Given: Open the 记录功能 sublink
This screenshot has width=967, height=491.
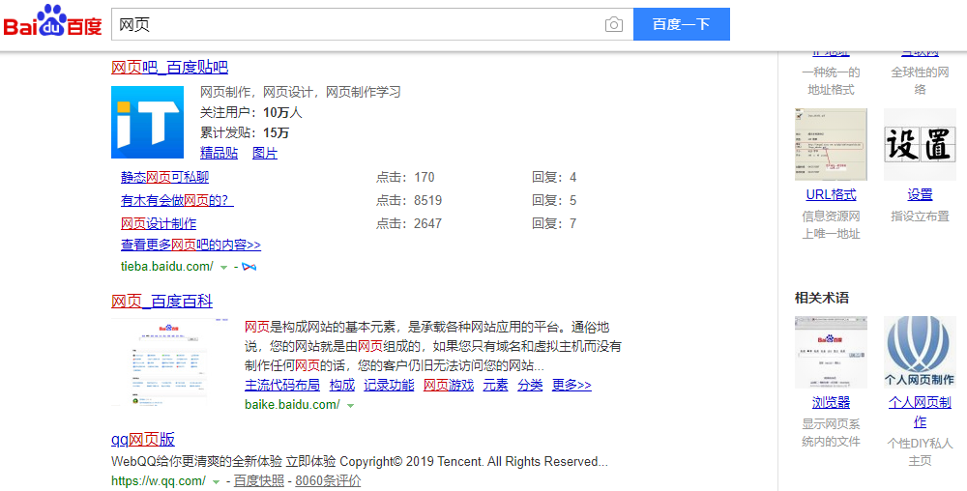Looking at the screenshot, I should pyautogui.click(x=389, y=385).
